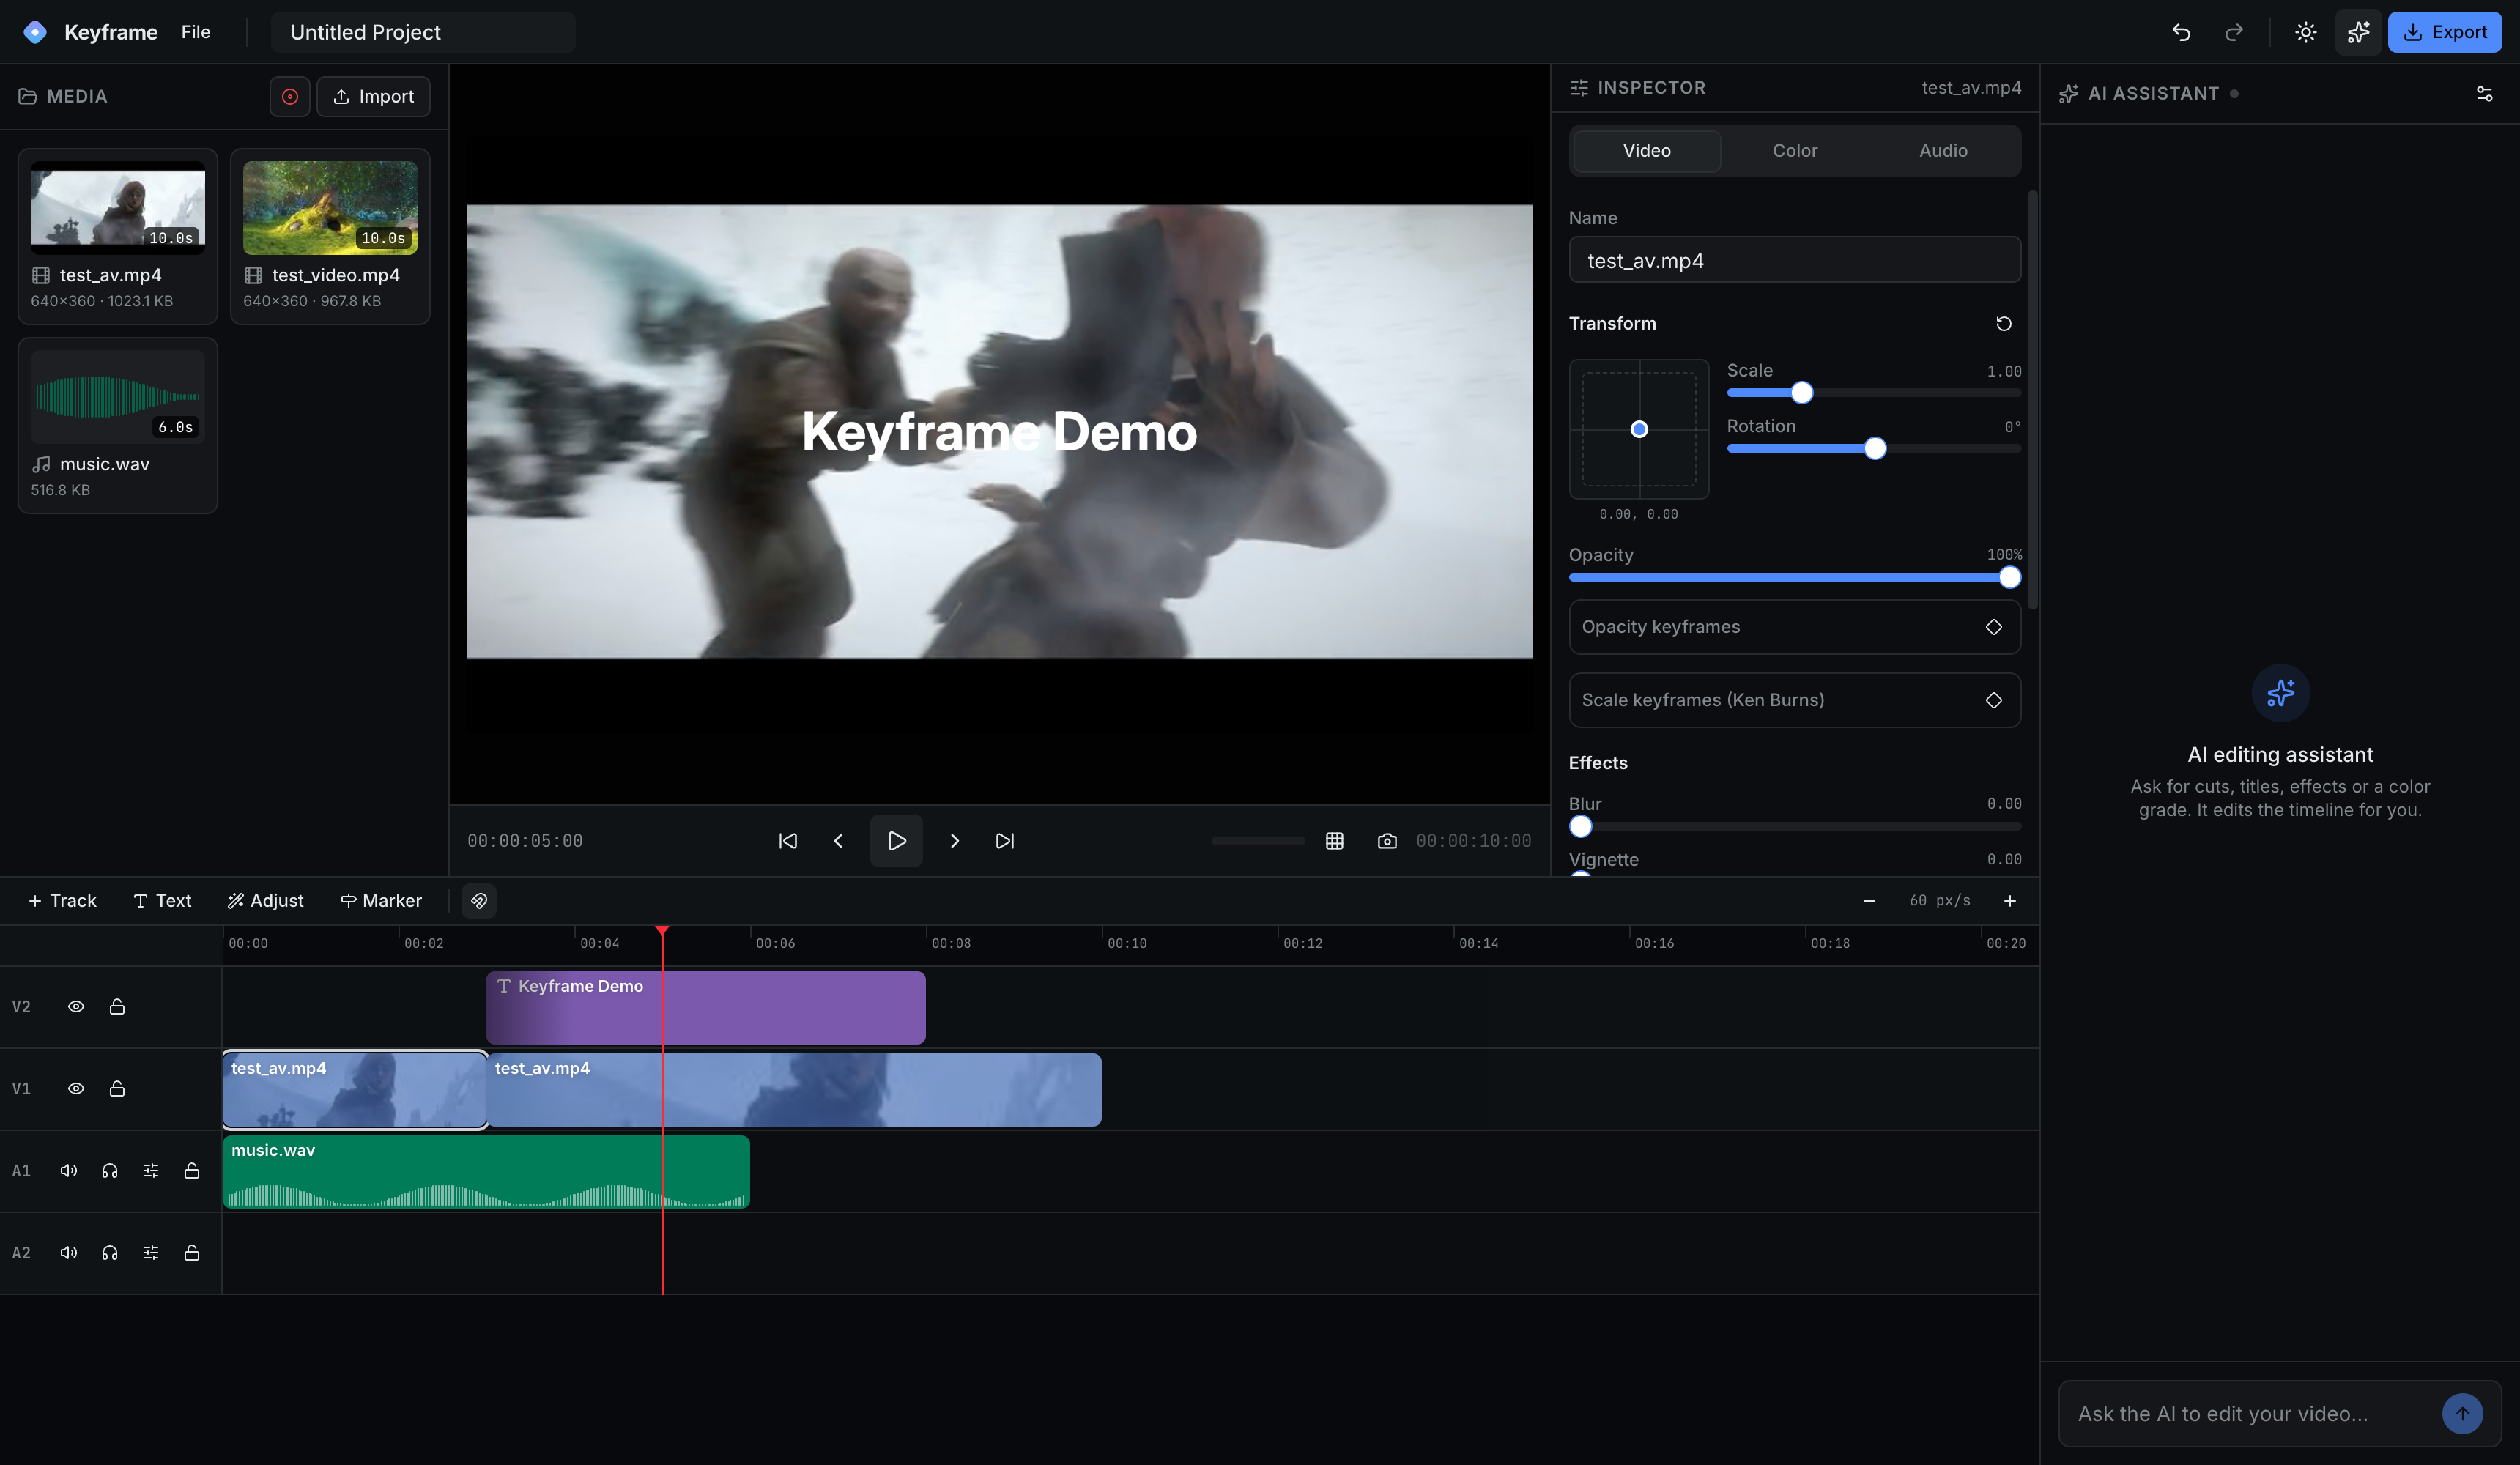This screenshot has height=1465, width=2520.
Task: Switch to the Audio inspector tab
Action: 1942,150
